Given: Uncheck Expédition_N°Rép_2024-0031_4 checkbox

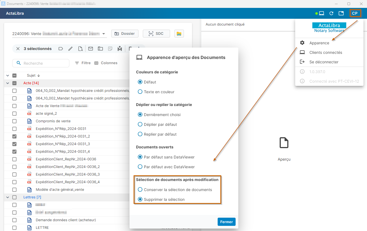Looking at the screenshot, I should coord(14,151).
